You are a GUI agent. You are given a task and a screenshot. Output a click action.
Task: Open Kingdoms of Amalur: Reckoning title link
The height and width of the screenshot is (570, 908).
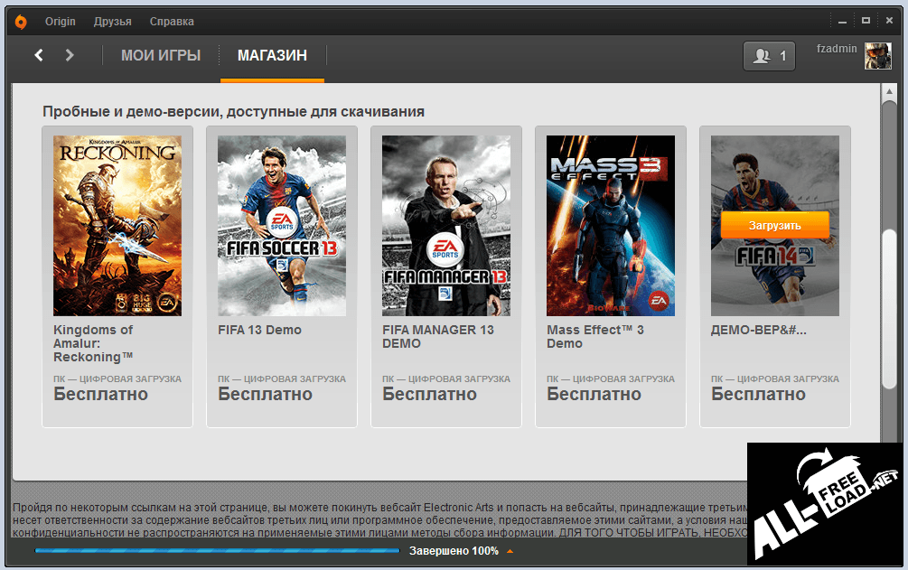[x=93, y=343]
